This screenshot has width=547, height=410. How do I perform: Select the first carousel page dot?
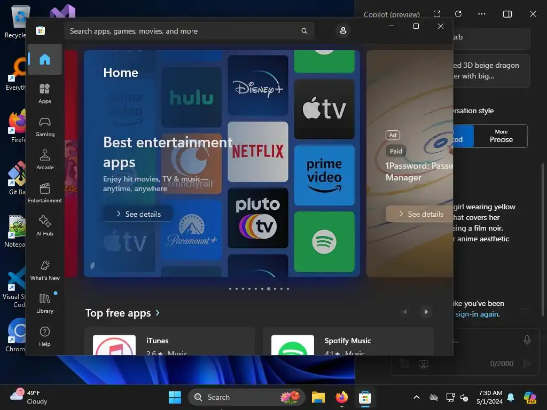[230, 289]
